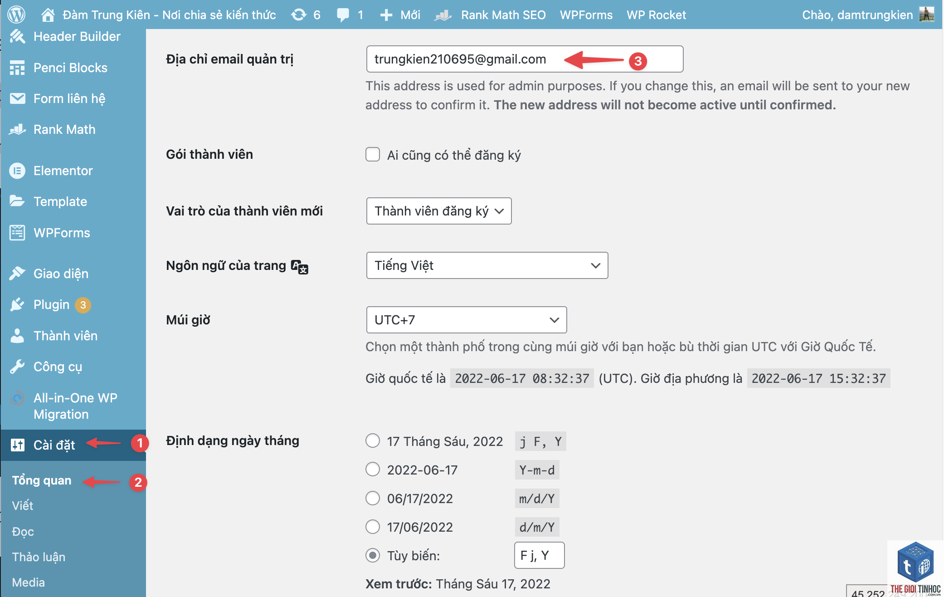Click the j F, Y format code
944x597 pixels.
540,441
